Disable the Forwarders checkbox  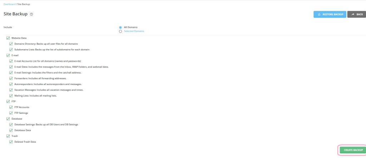coord(11,78)
